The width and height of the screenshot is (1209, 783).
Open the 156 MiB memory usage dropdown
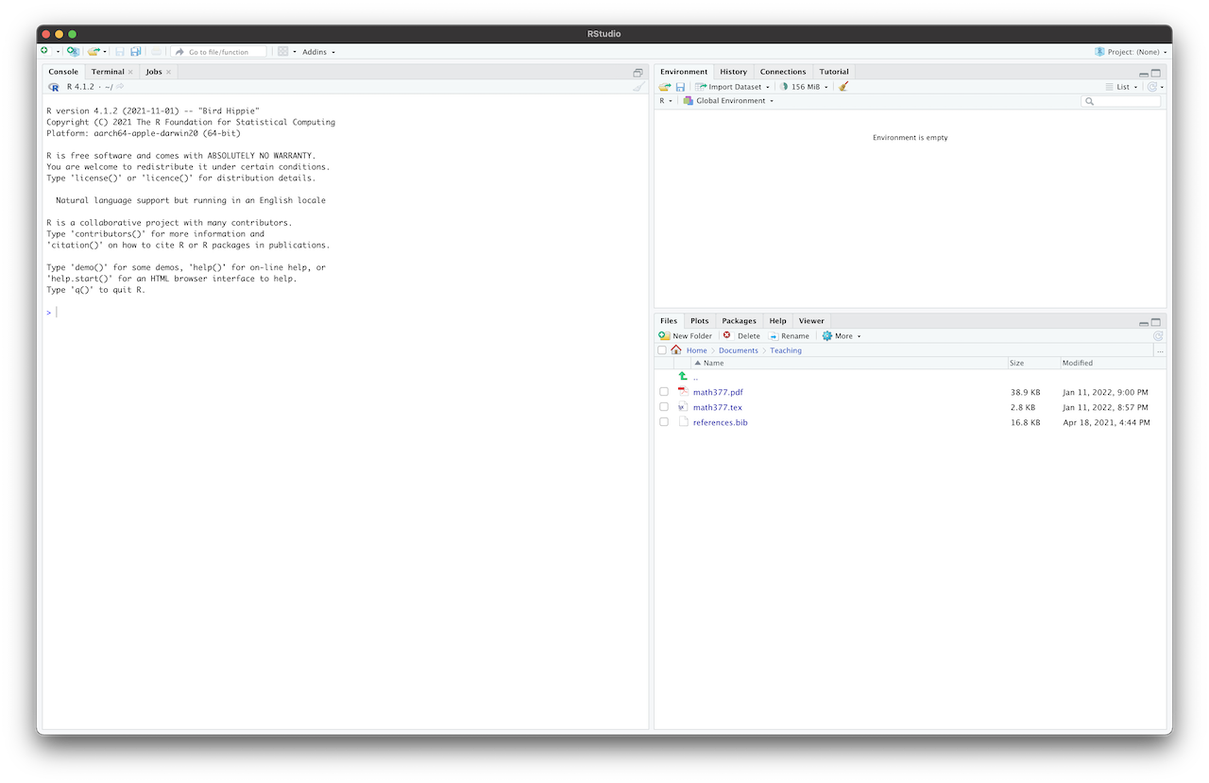804,87
